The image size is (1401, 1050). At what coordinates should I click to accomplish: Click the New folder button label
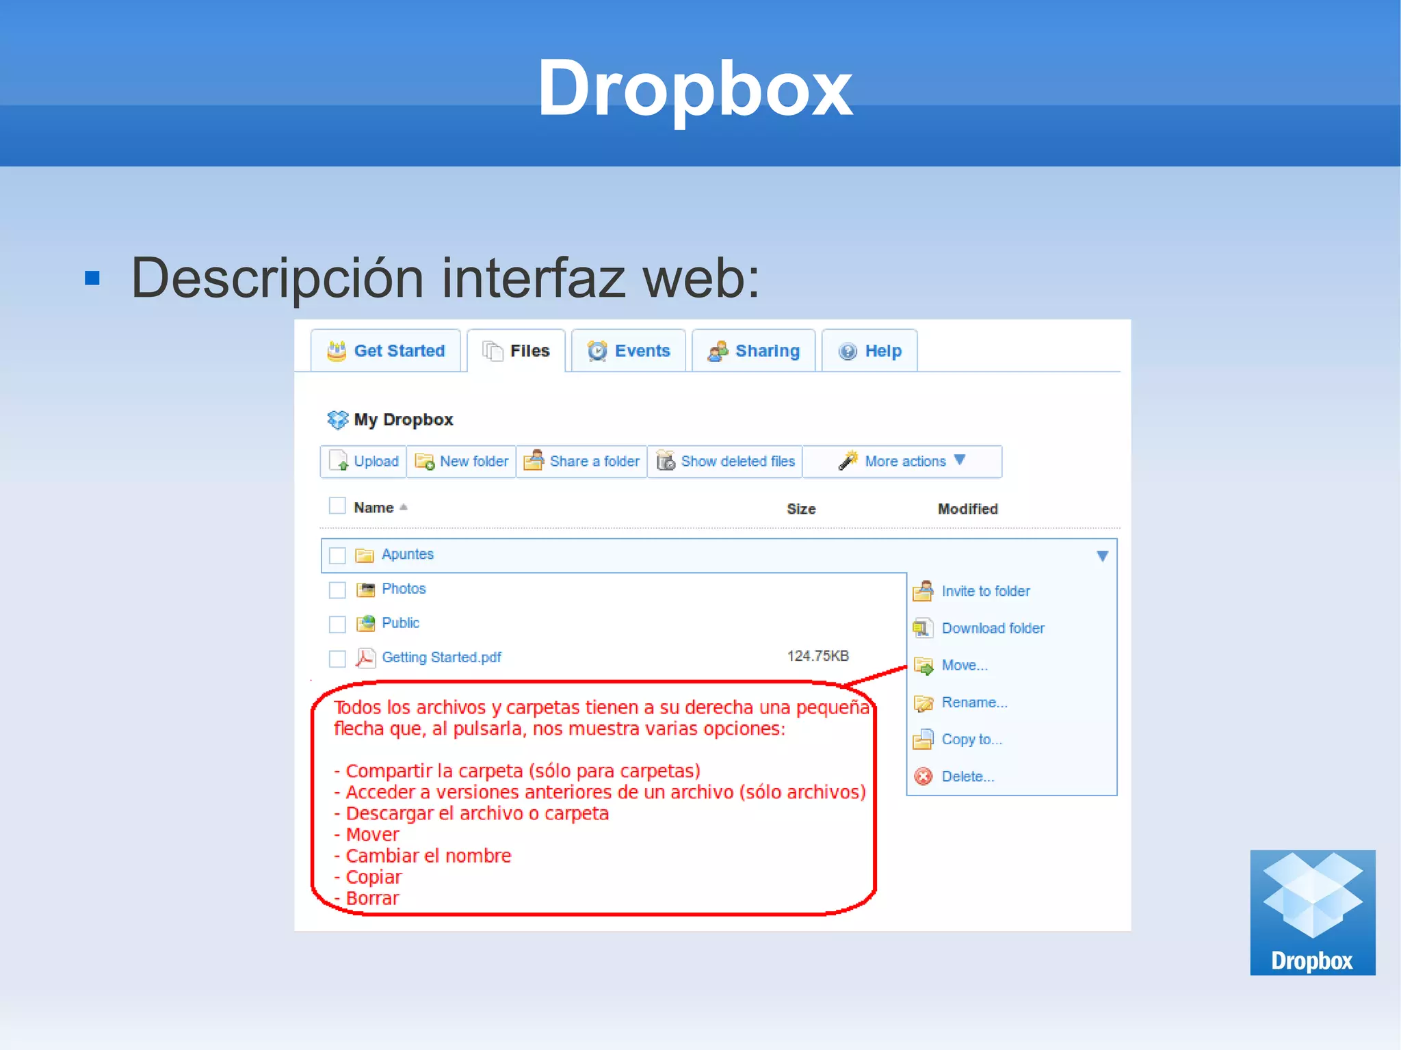coord(474,461)
